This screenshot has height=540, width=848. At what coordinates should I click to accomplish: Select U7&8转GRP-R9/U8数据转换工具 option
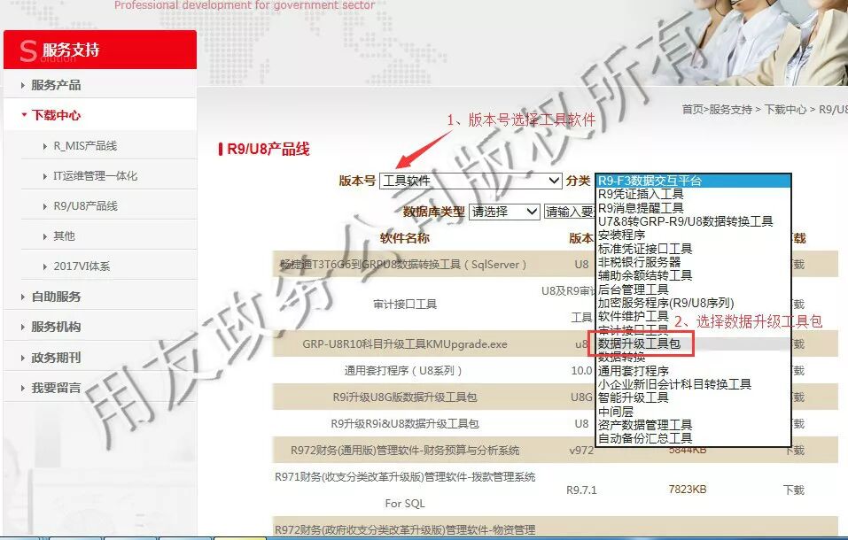pyautogui.click(x=685, y=221)
